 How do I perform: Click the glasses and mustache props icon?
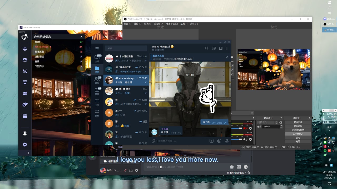tap(25, 82)
